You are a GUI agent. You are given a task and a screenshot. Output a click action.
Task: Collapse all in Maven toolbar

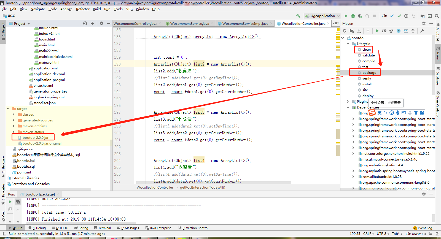[413, 31]
